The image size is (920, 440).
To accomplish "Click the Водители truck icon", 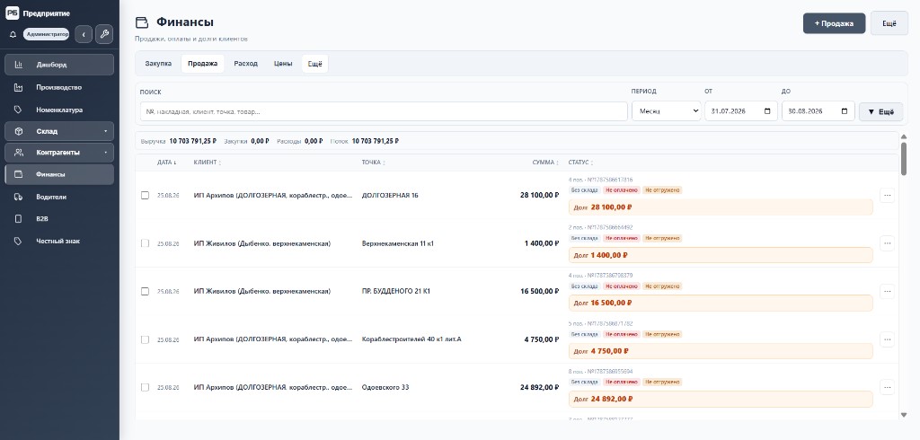I will 19,198.
